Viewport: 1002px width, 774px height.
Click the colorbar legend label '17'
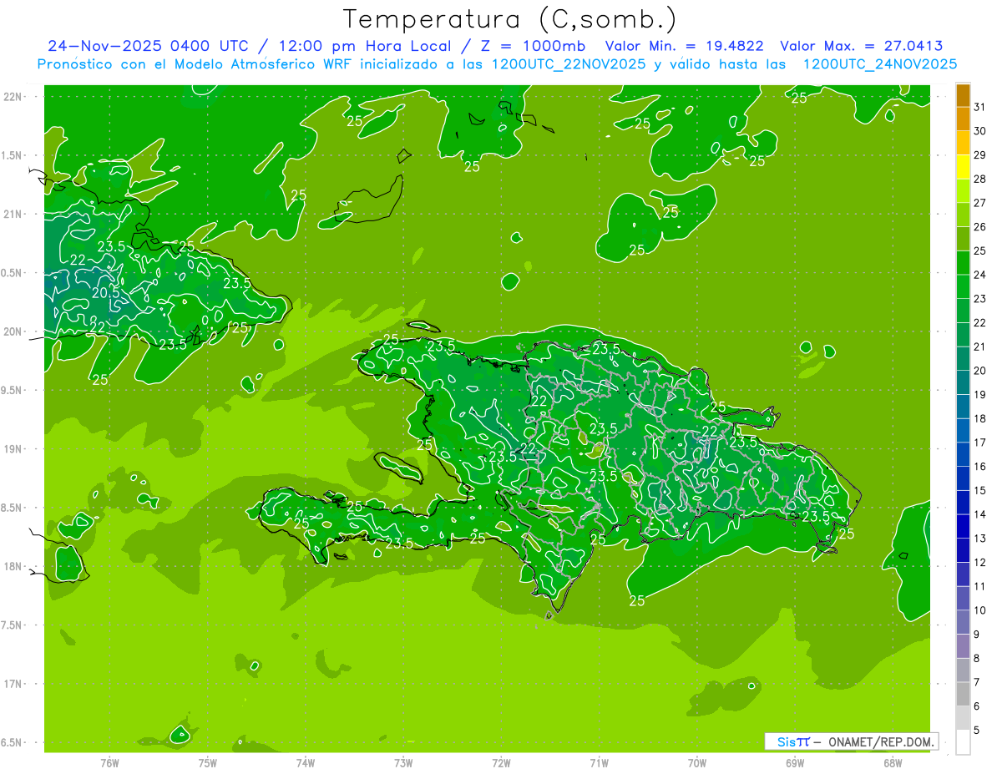coord(979,443)
